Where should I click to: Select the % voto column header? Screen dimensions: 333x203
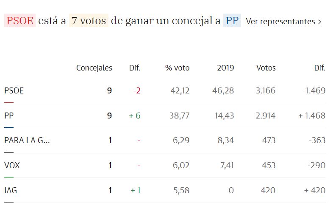click(177, 68)
